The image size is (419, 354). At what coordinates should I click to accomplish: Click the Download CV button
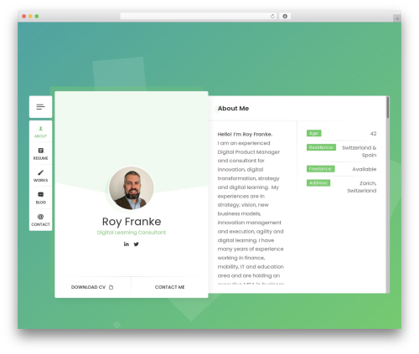(93, 287)
